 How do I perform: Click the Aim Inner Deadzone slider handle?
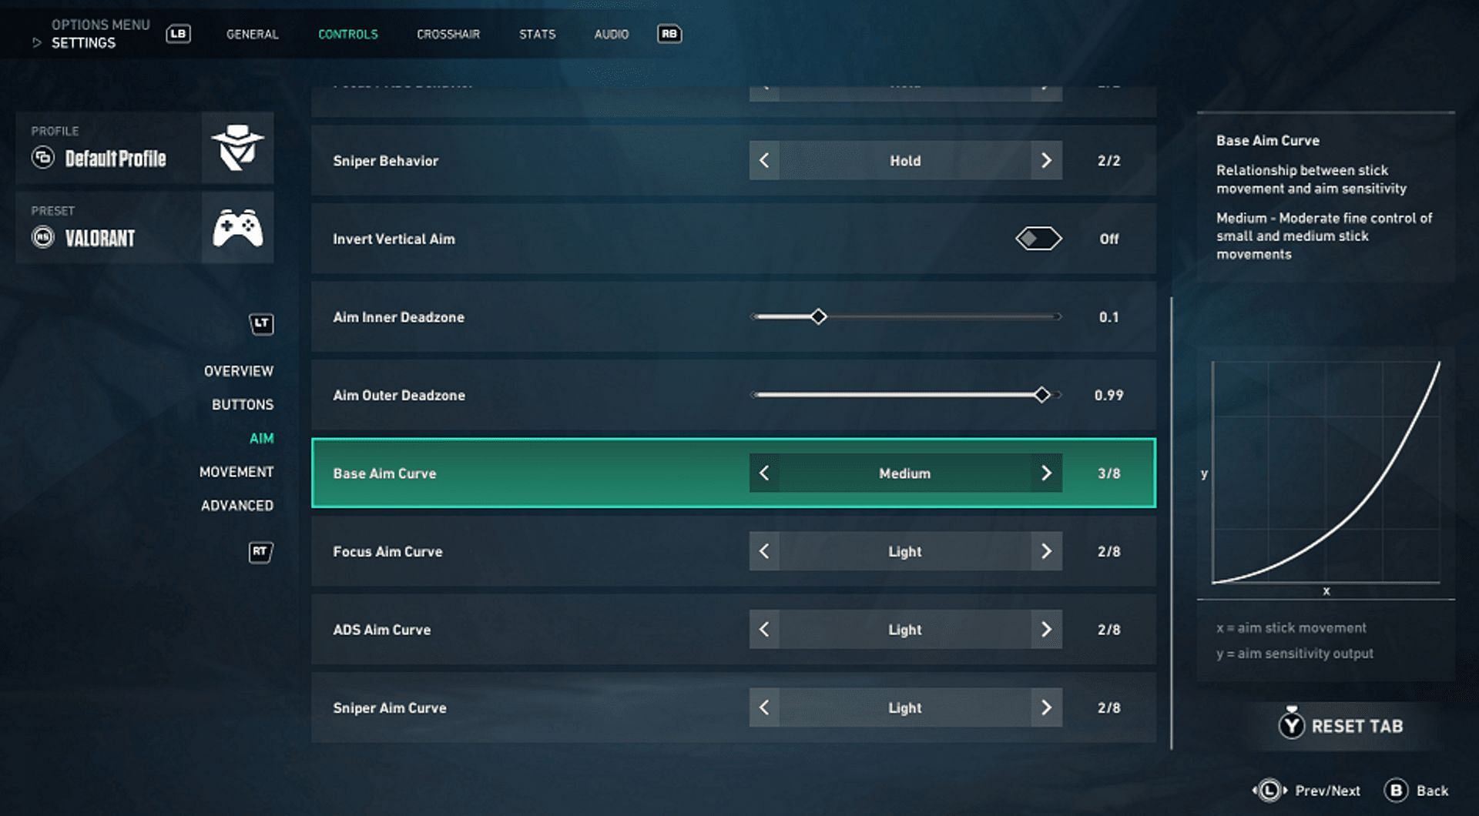pos(819,316)
